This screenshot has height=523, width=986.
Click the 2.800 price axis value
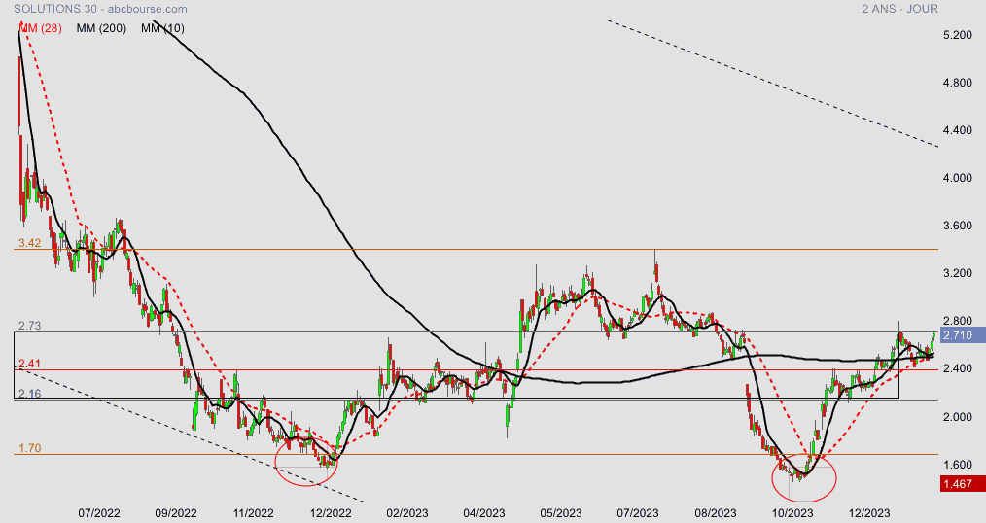click(958, 321)
